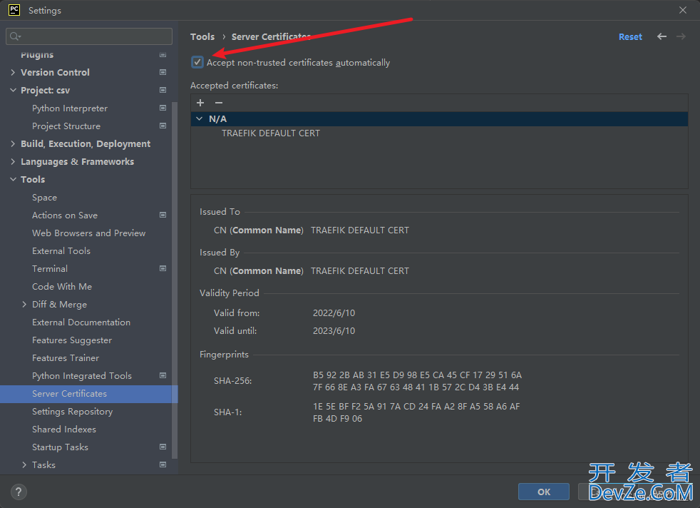Open Code With Me settings
700x508 pixels.
[62, 286]
